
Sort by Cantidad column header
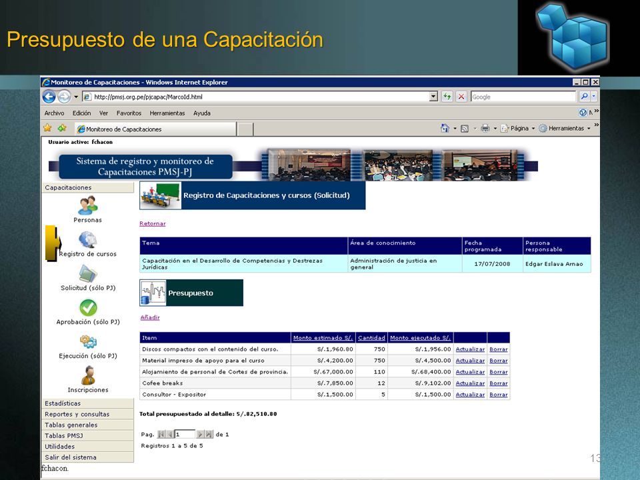tap(371, 338)
